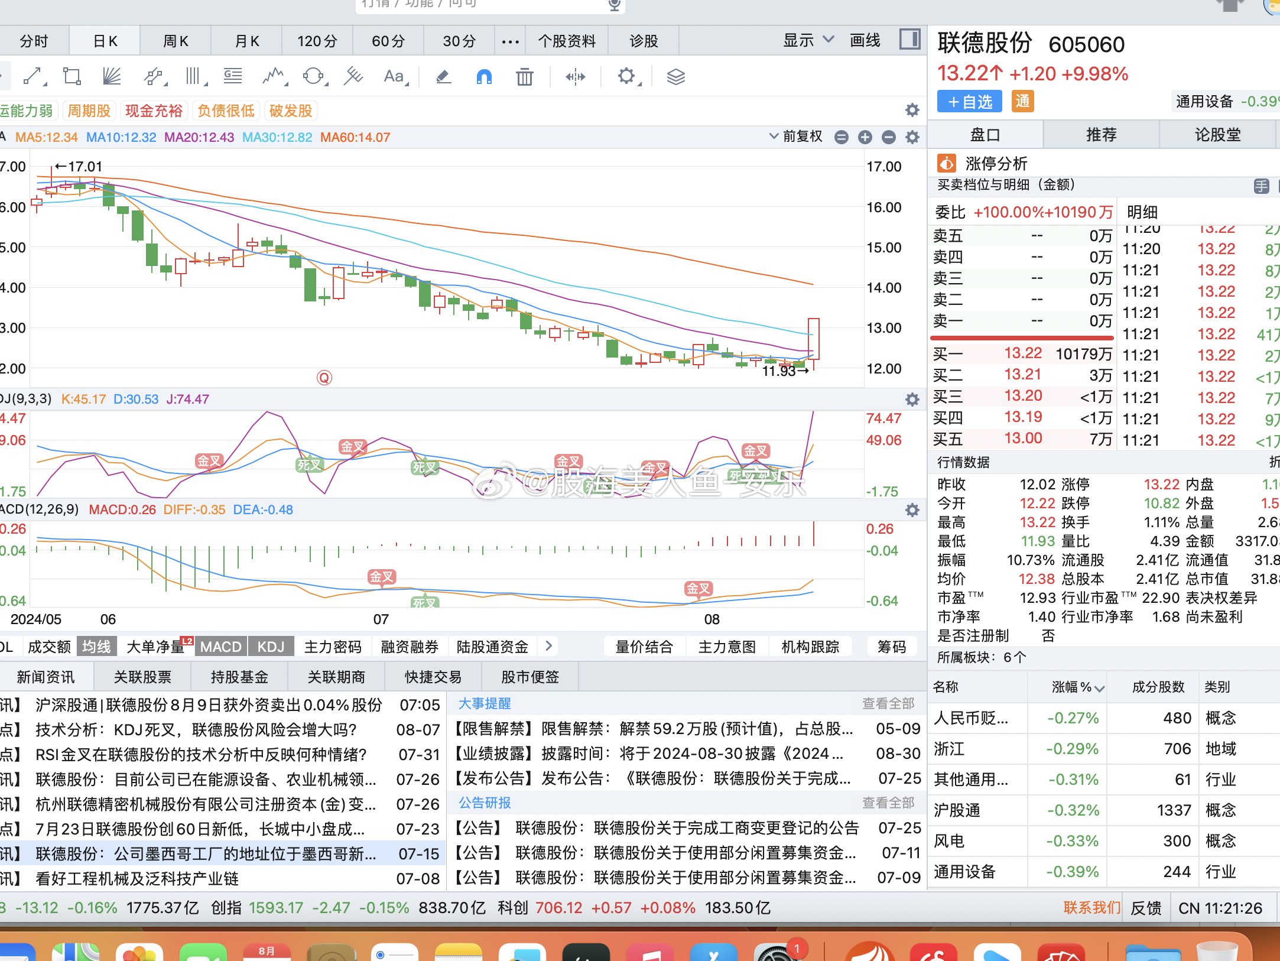
Task: Click the measure range icon
Action: click(x=575, y=76)
